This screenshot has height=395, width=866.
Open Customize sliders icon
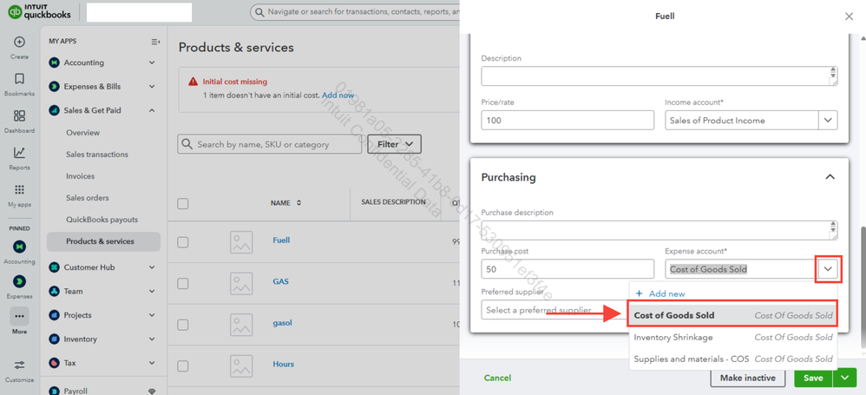tap(19, 365)
